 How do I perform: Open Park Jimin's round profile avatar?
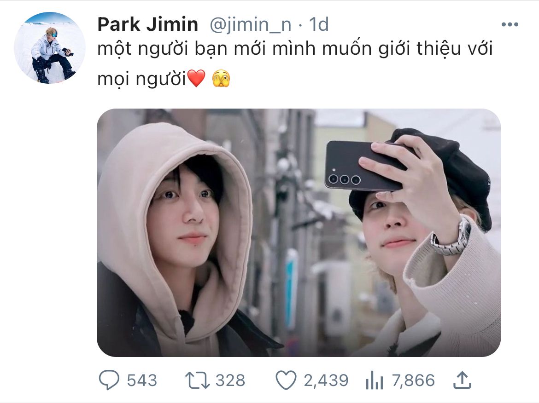point(49,48)
